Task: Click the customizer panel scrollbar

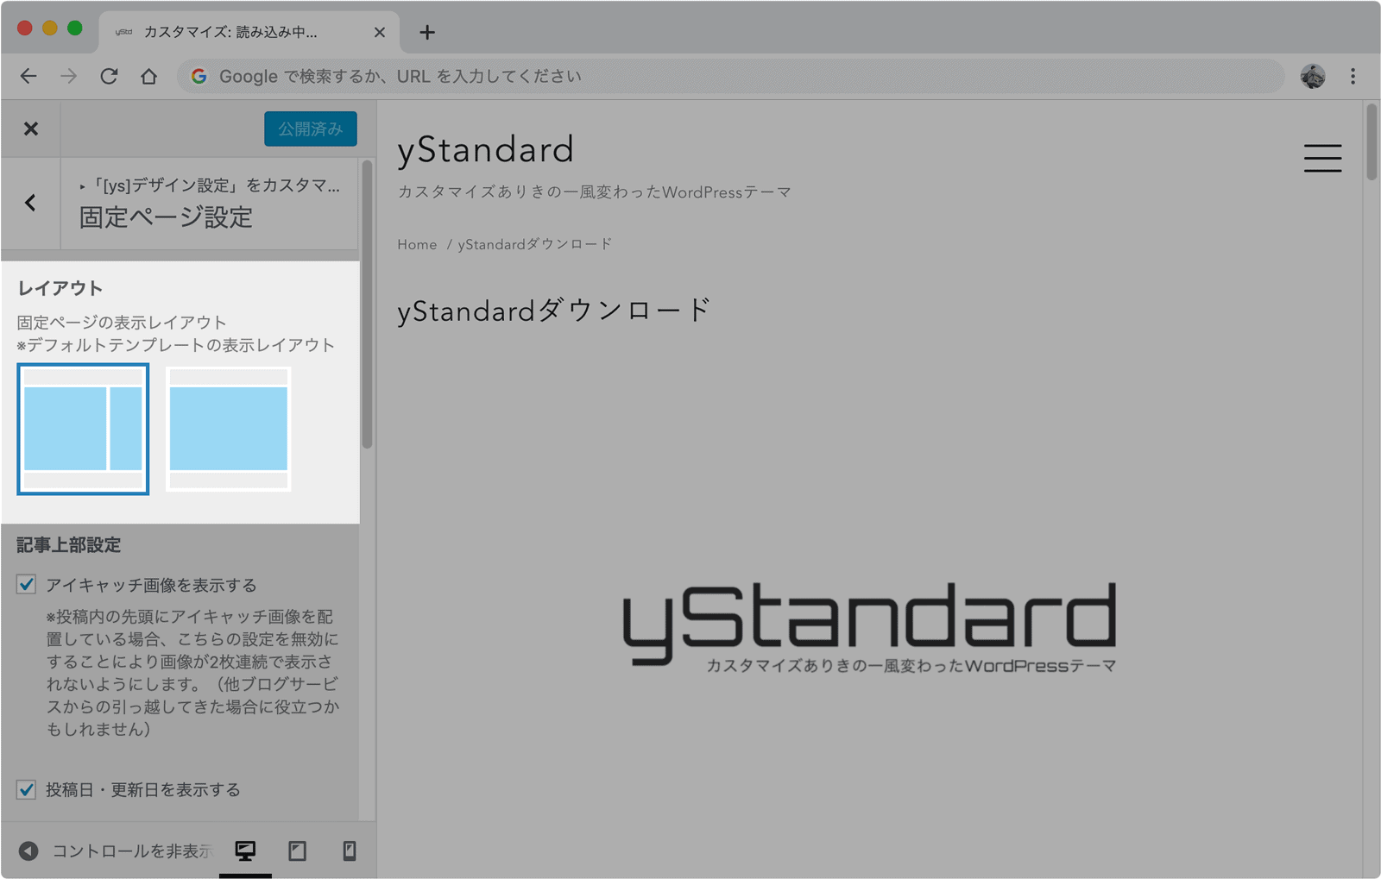Action: click(x=367, y=305)
